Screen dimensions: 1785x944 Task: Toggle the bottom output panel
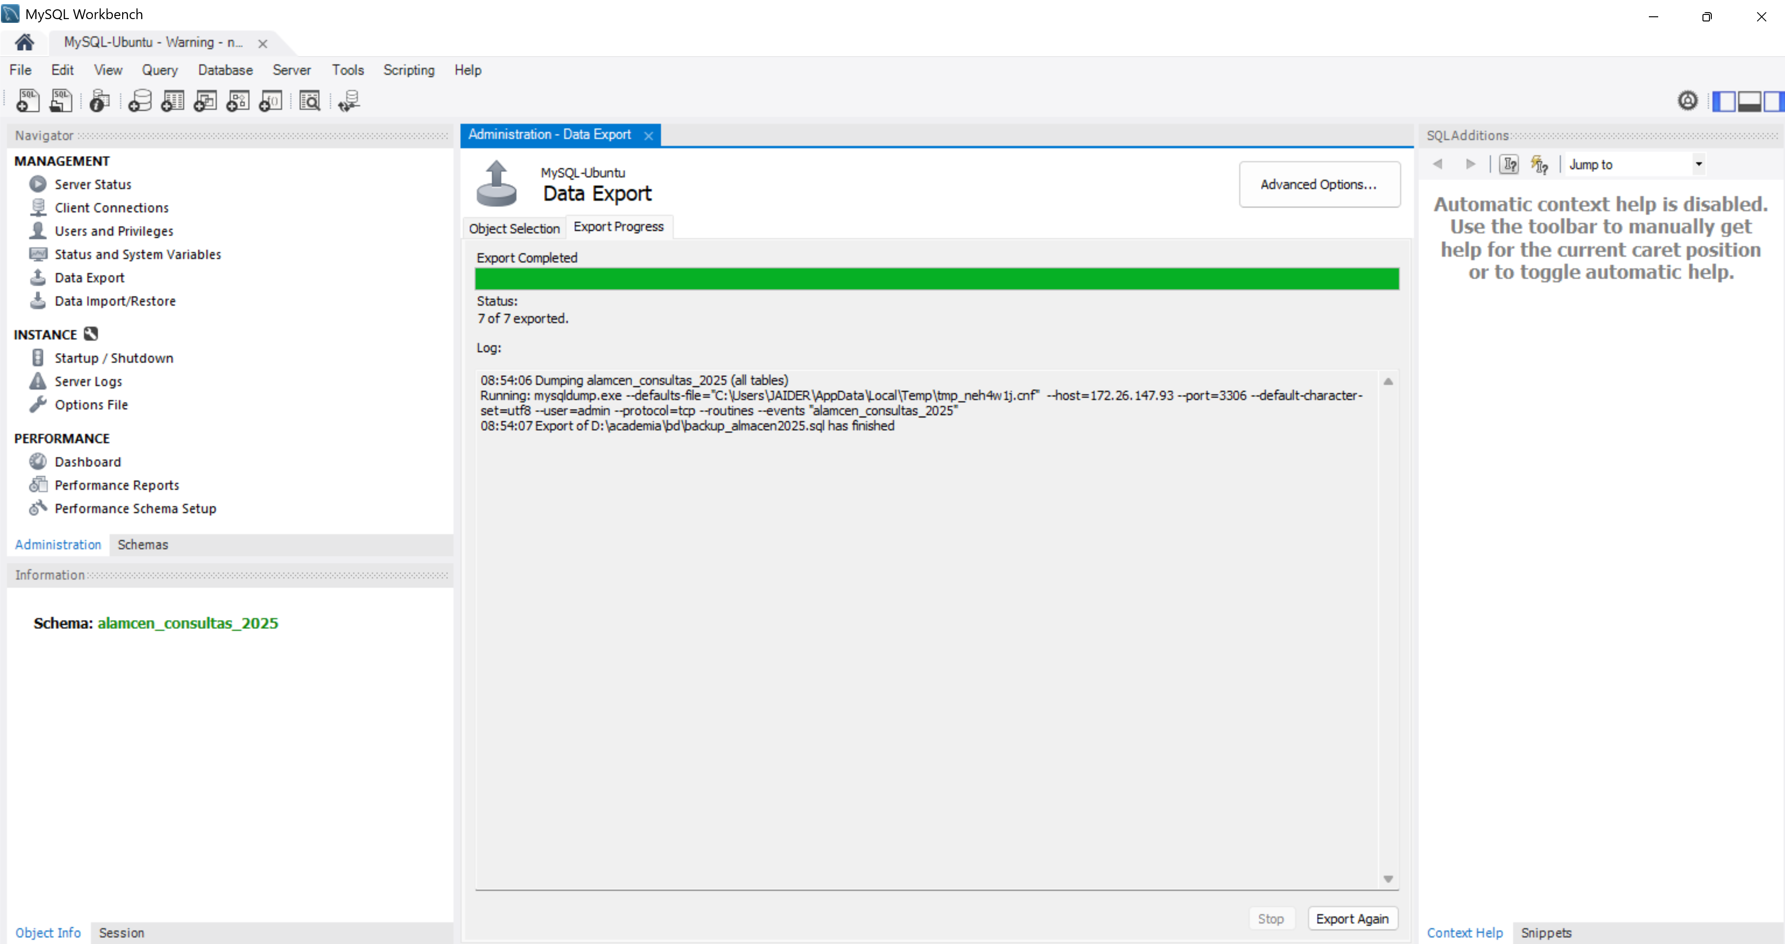pyautogui.click(x=1749, y=101)
